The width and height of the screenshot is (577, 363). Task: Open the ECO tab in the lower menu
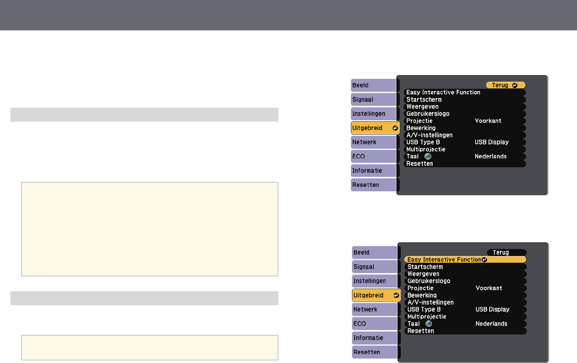pyautogui.click(x=375, y=323)
